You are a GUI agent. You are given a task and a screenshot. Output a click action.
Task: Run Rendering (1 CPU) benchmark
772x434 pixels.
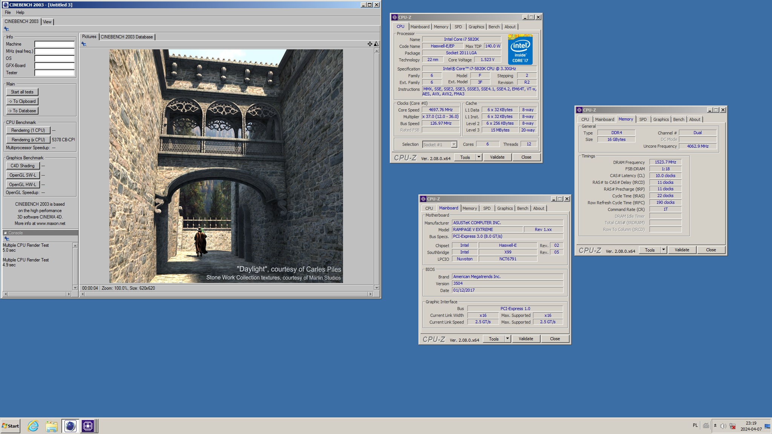coord(28,130)
